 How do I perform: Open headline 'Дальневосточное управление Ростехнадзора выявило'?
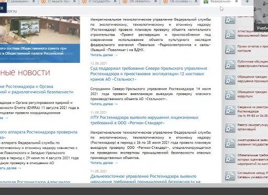coord(145,179)
